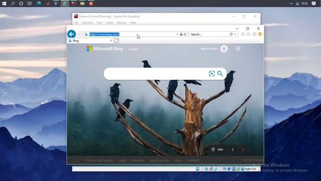Open the Action Center notification icon
The width and height of the screenshot is (321, 181).
point(313,4)
